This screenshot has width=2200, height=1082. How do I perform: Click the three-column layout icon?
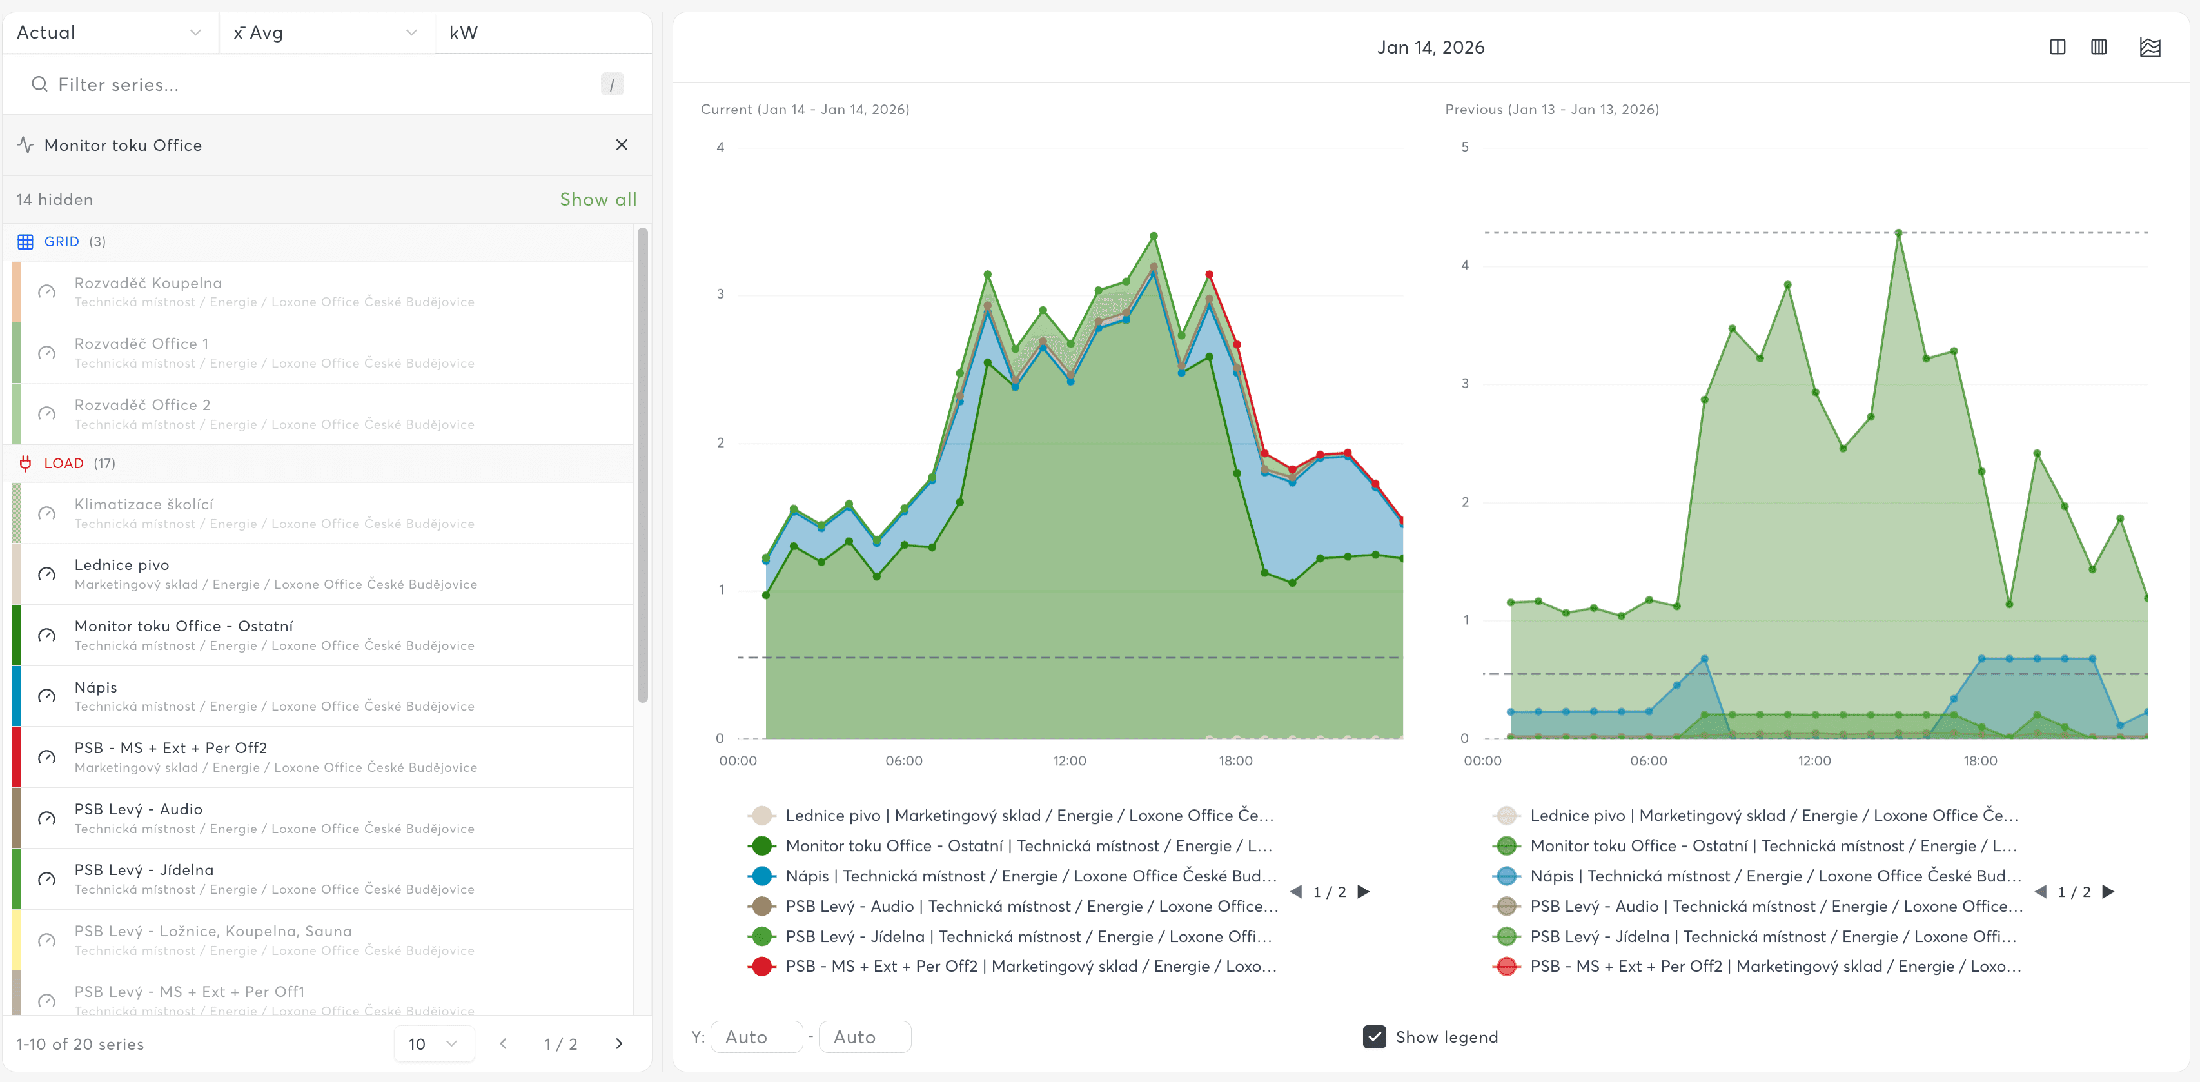click(x=2098, y=47)
